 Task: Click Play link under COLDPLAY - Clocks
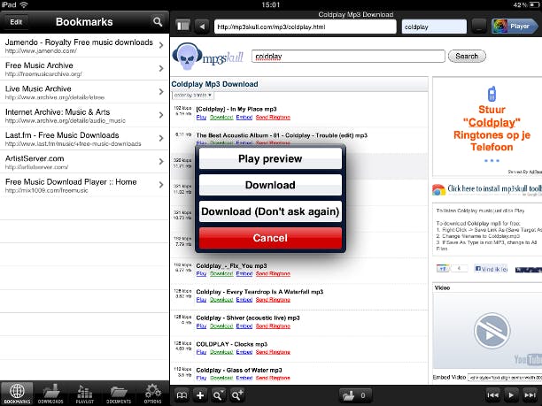pyautogui.click(x=201, y=352)
